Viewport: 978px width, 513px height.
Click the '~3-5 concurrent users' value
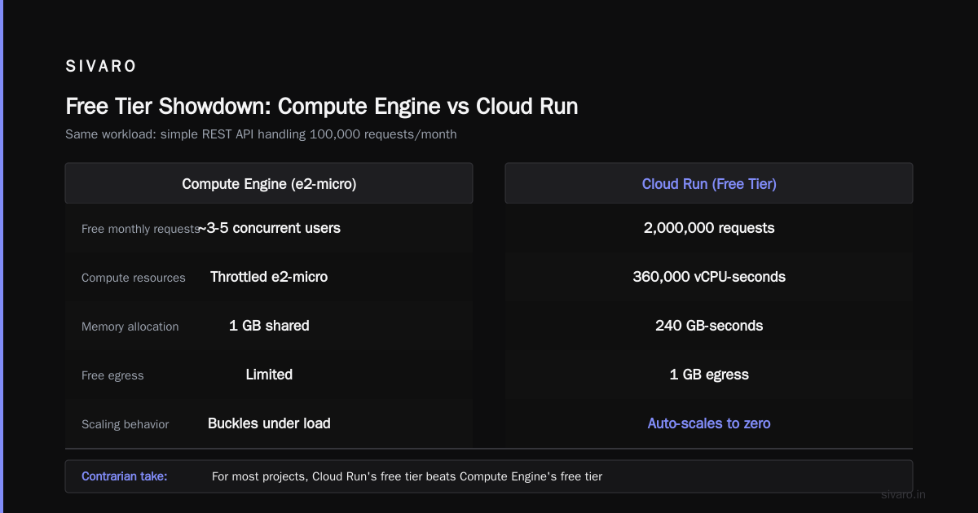tap(269, 228)
